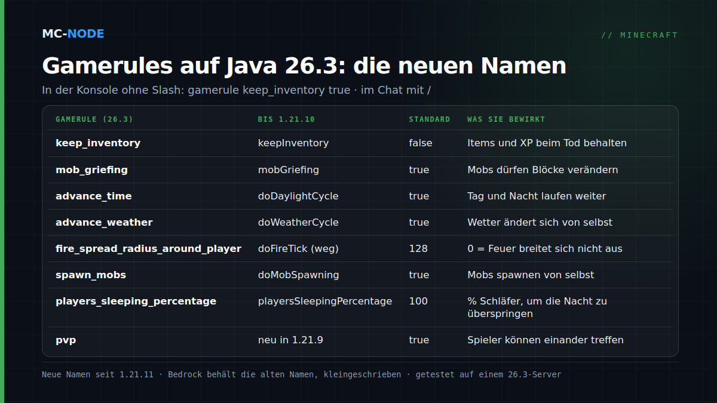Click old name doMobSpawning

[298, 275]
